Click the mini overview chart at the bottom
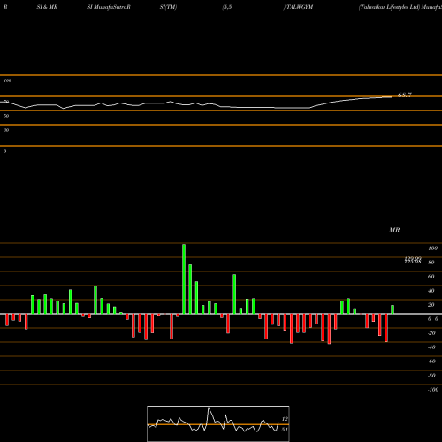The height and width of the screenshot is (442, 442). tap(218, 423)
